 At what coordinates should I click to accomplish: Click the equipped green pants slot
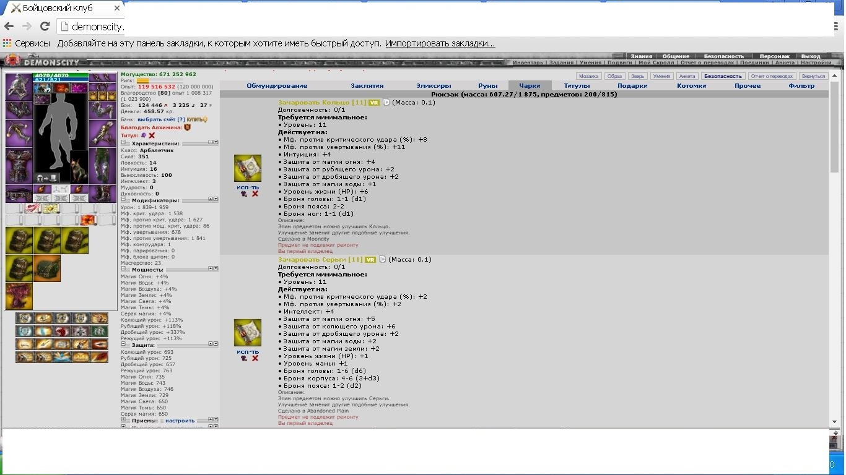103,166
